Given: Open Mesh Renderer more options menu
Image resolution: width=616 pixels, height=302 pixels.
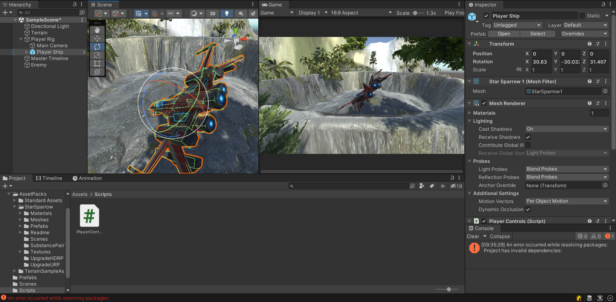Looking at the screenshot, I should pyautogui.click(x=606, y=103).
